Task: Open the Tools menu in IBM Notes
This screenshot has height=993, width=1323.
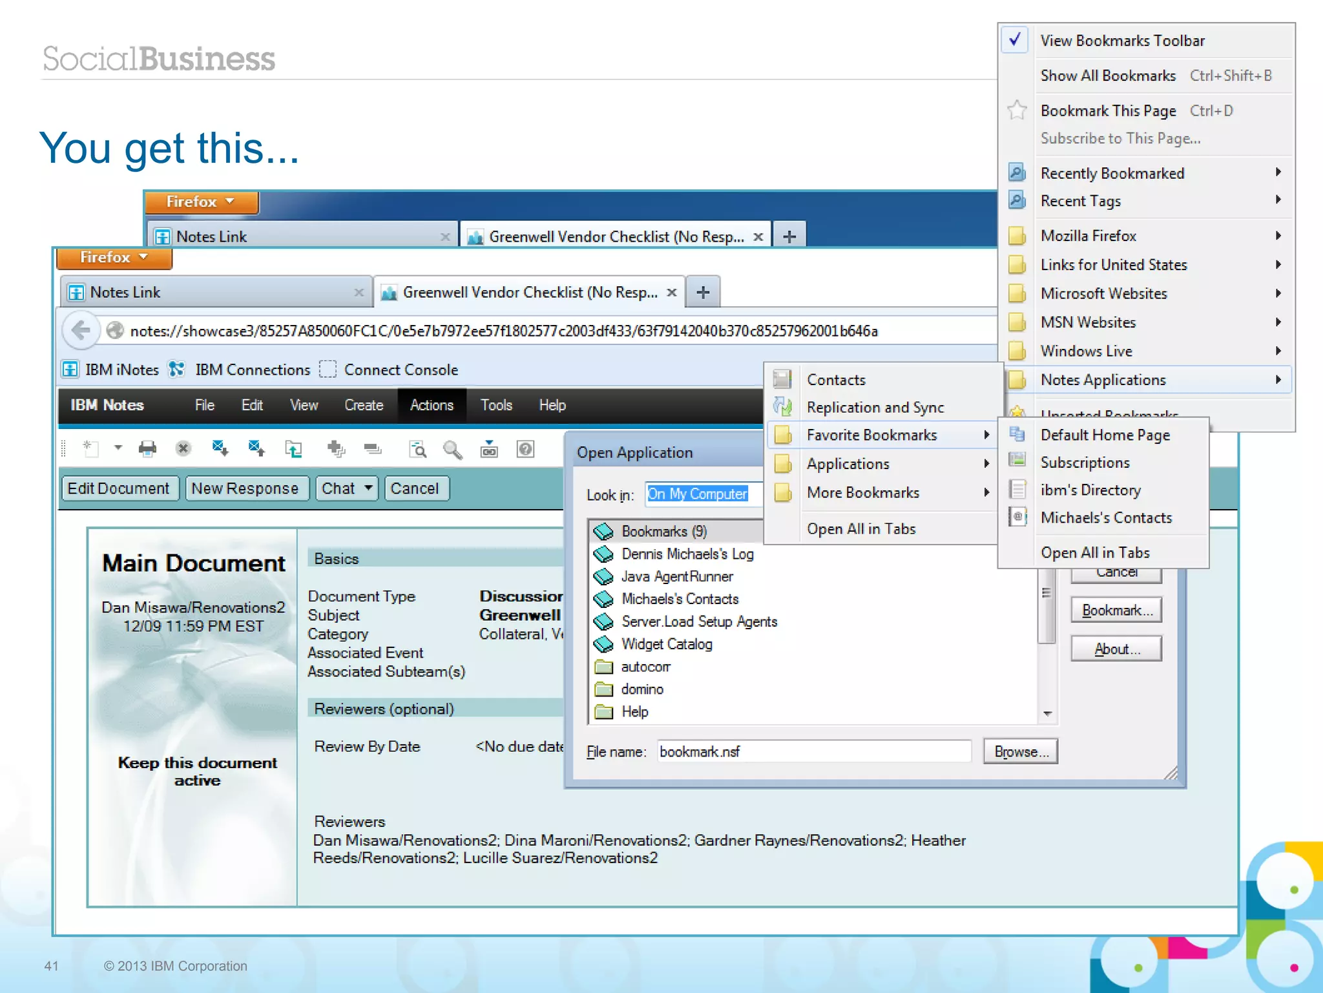Action: 496,405
